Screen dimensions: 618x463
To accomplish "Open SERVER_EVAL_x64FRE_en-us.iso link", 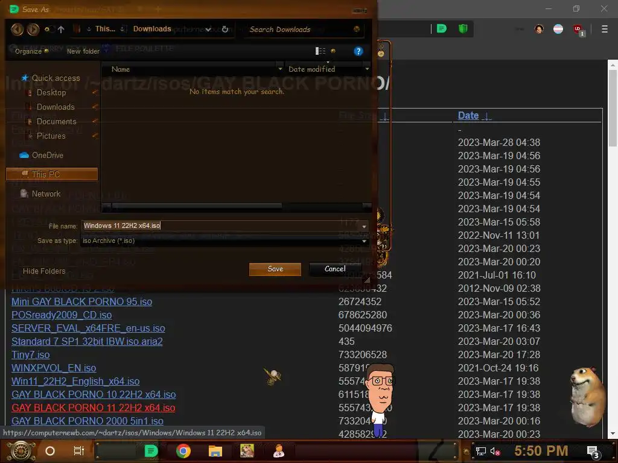I will tap(88, 329).
